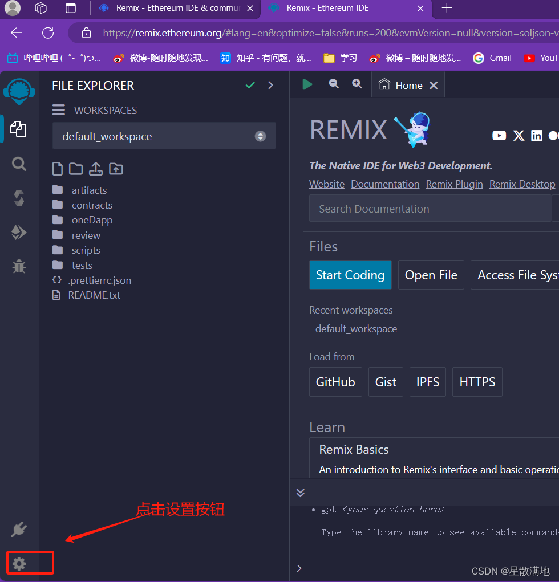Expand oneDapp folder
This screenshot has width=559, height=582.
point(92,220)
